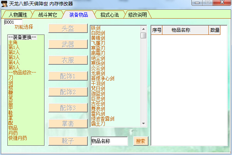The height and width of the screenshot is (155, 232).
Task: Select 绿波香露剑 in the item list
Action: click(103, 119)
